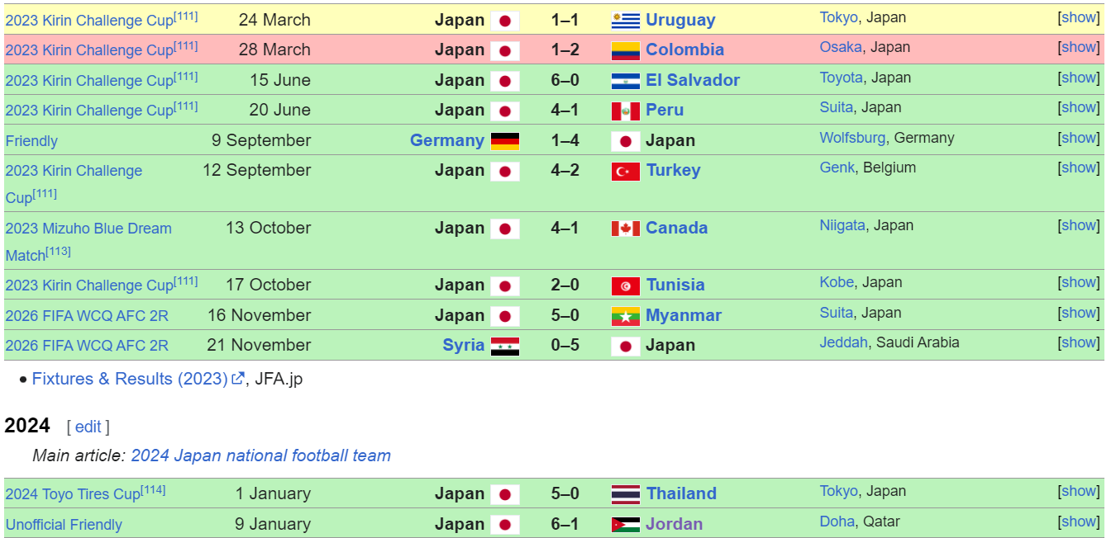The height and width of the screenshot is (538, 1116).
Task: Click the El Salvador flag icon
Action: (625, 81)
